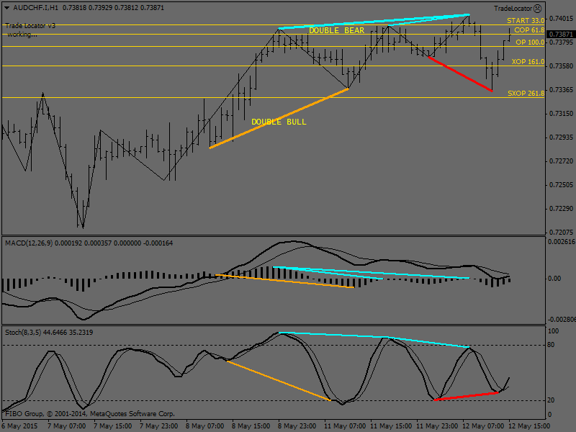Click the 'working...' status text
The width and height of the screenshot is (576, 432).
point(22,35)
